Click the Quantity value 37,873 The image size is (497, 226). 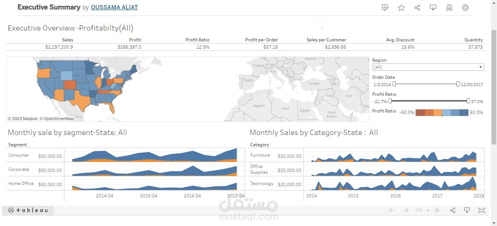pyautogui.click(x=476, y=47)
